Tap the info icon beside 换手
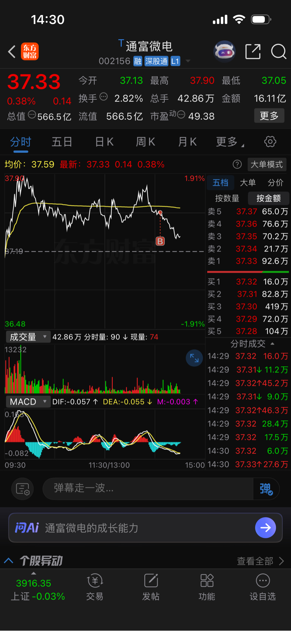This screenshot has width=291, height=631. click(x=103, y=96)
